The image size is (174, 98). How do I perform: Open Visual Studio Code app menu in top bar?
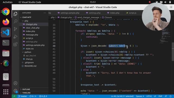coord(30,2)
